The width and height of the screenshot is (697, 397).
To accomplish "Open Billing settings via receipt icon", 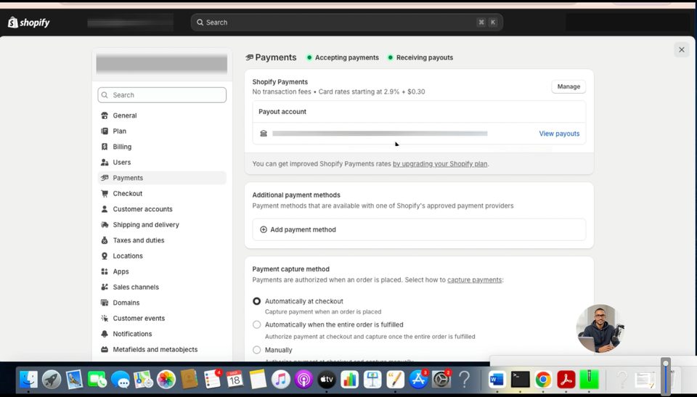I will [105, 147].
